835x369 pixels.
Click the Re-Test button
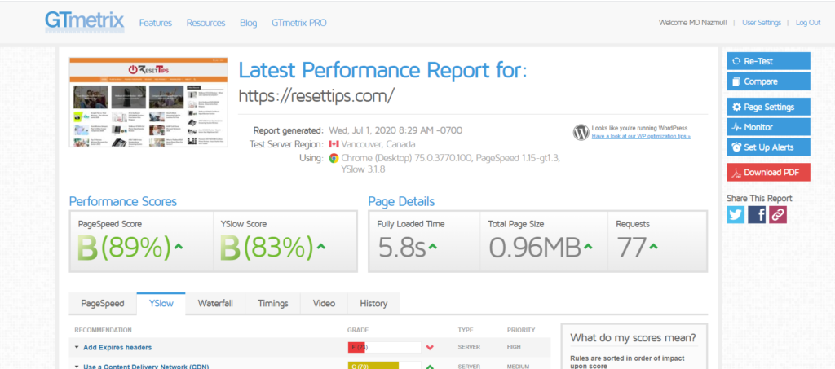[x=768, y=61]
